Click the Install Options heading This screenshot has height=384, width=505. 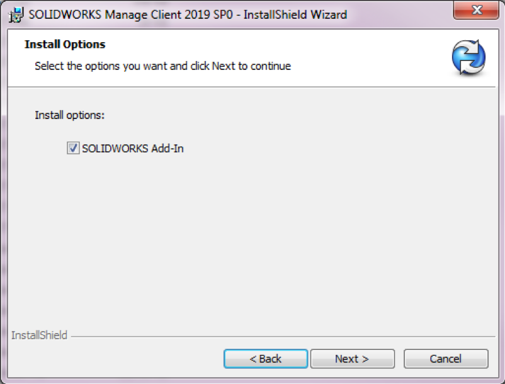pyautogui.click(x=65, y=44)
